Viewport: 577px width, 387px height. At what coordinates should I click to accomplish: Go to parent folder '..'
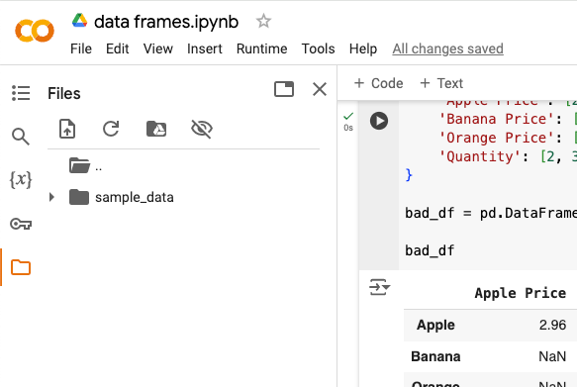(85, 166)
